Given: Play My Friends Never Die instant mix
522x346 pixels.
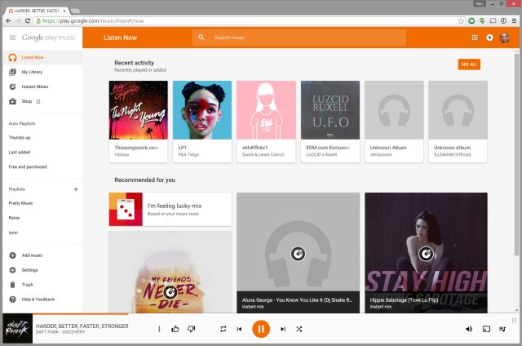Looking at the screenshot, I should (170, 292).
